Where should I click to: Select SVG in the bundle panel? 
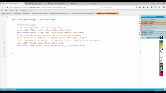click(153, 35)
